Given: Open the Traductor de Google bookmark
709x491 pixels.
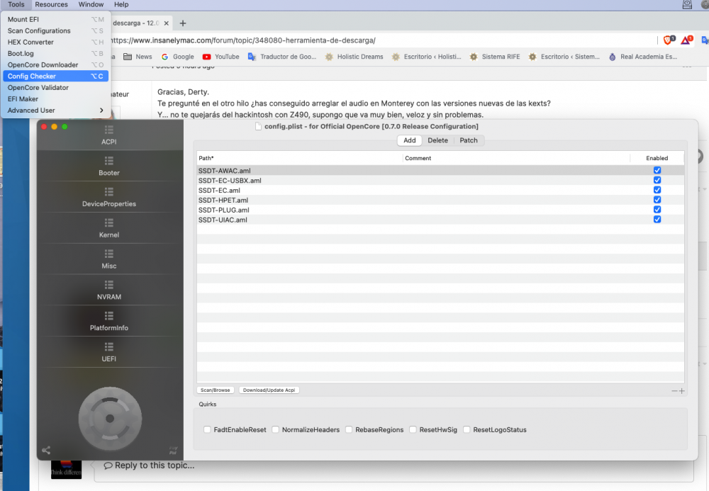Looking at the screenshot, I should pos(282,57).
